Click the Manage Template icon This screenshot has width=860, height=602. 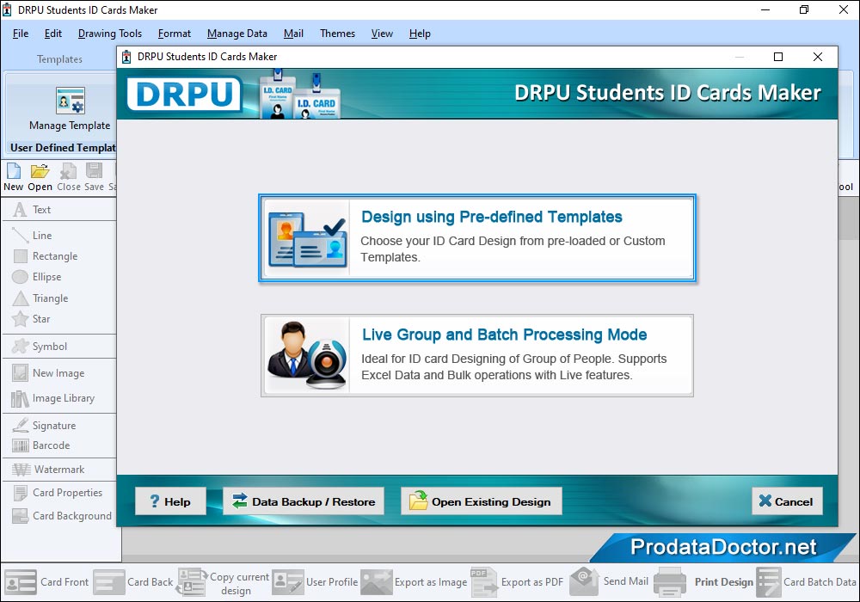point(71,101)
